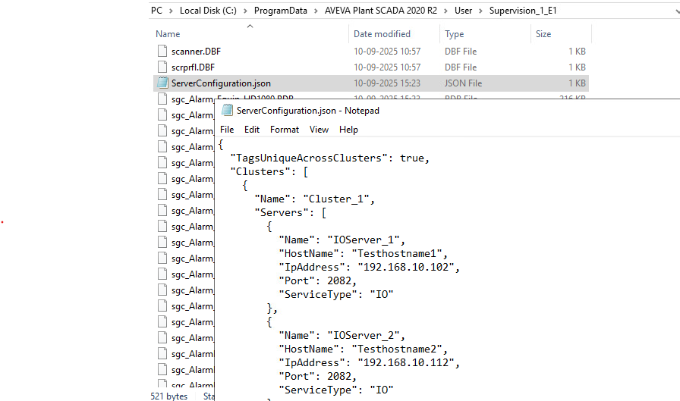The width and height of the screenshot is (680, 401).
Task: Open the Format menu in Notepad
Action: (285, 130)
